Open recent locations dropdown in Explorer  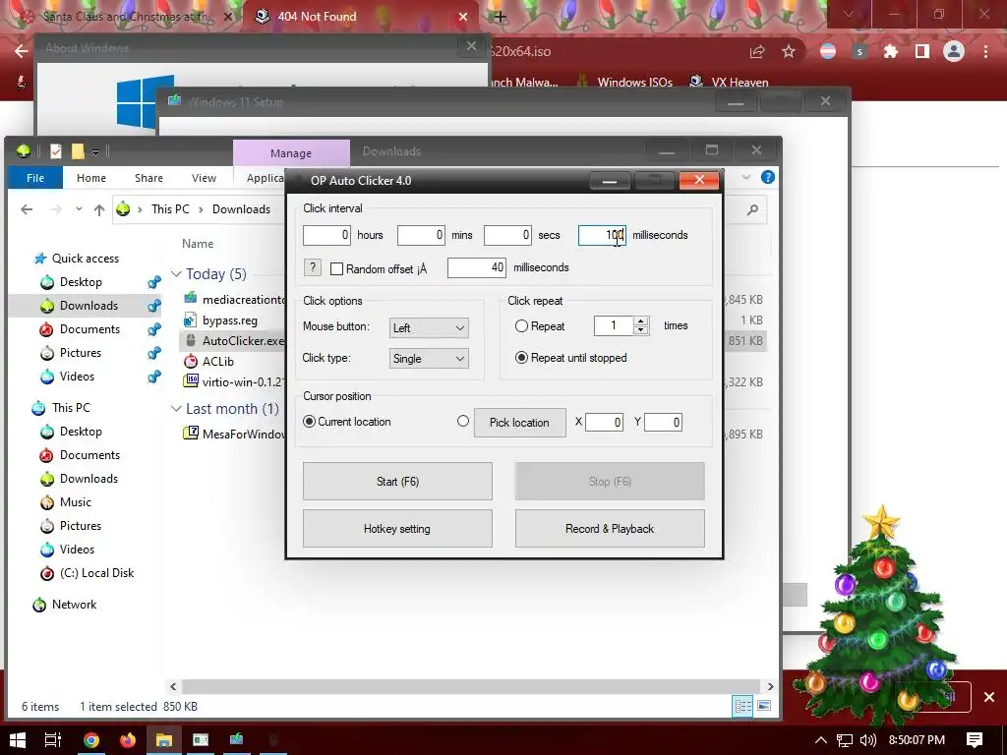[x=79, y=209]
